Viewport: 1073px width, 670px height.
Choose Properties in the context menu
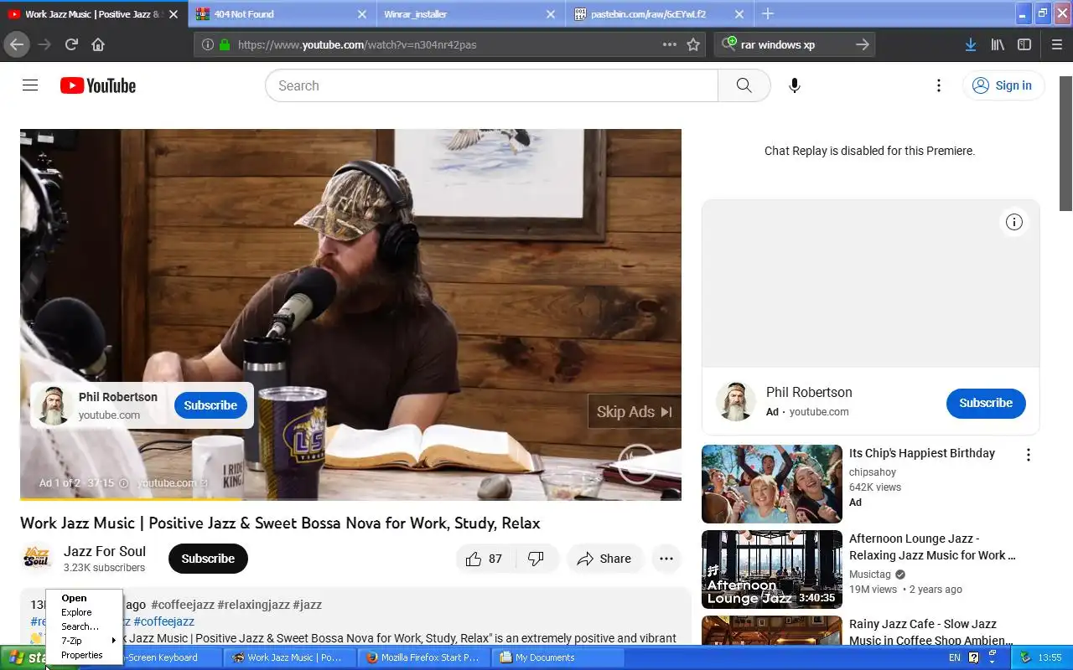click(82, 655)
